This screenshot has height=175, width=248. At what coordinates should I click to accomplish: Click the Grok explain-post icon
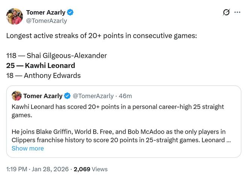pos(226,12)
